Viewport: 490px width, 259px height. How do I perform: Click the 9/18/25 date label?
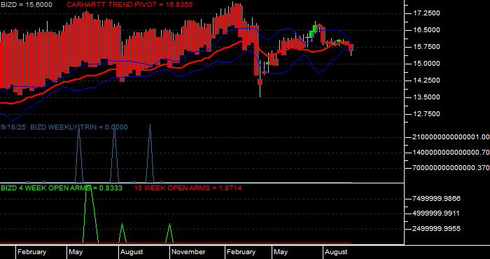click(x=14, y=127)
